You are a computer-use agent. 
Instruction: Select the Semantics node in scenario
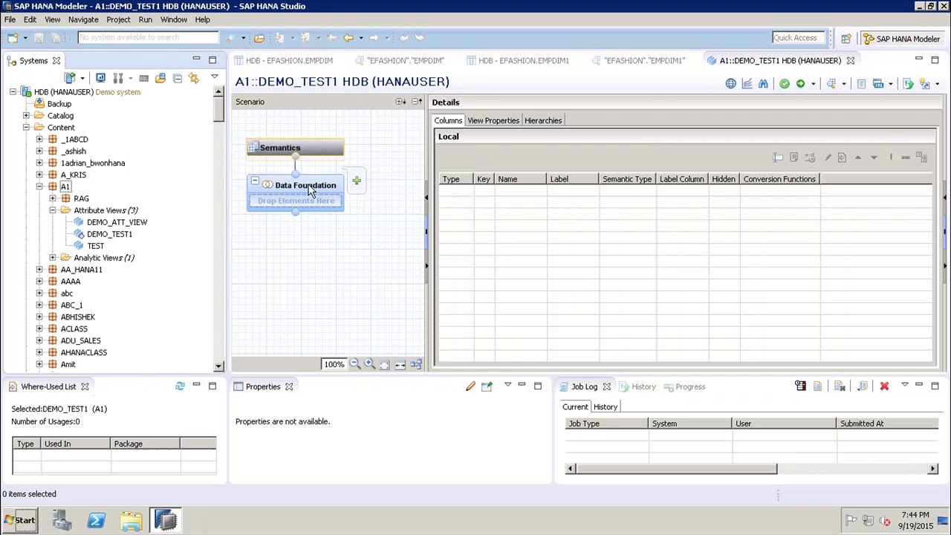(295, 148)
